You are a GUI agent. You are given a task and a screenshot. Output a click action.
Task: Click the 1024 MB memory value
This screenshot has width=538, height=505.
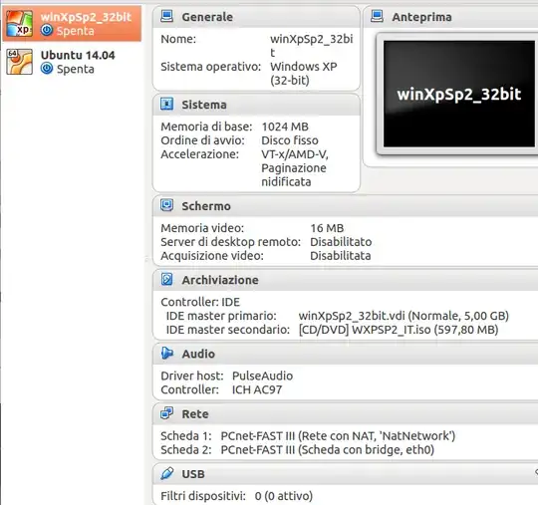click(285, 126)
